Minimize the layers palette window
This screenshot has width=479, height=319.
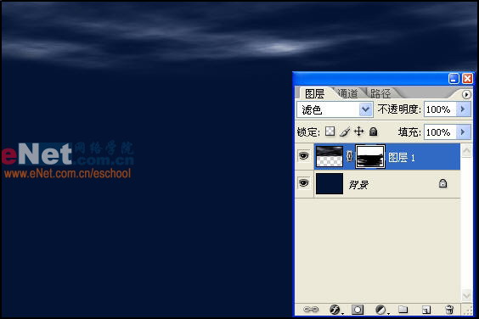click(x=454, y=78)
